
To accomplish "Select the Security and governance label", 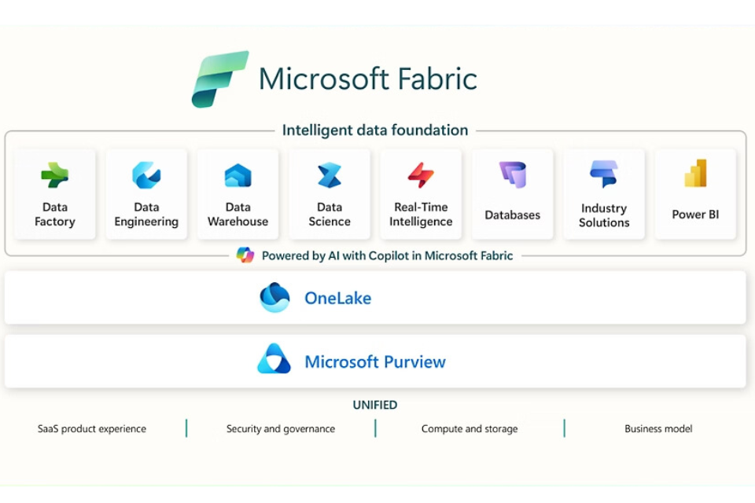I will [x=281, y=429].
